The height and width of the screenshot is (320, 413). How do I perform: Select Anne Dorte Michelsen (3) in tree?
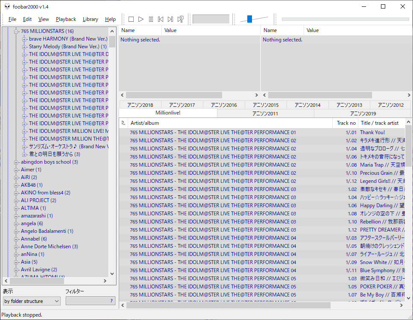coord(50,247)
